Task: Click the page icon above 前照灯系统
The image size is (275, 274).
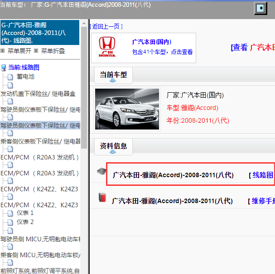Action: pos(10,263)
